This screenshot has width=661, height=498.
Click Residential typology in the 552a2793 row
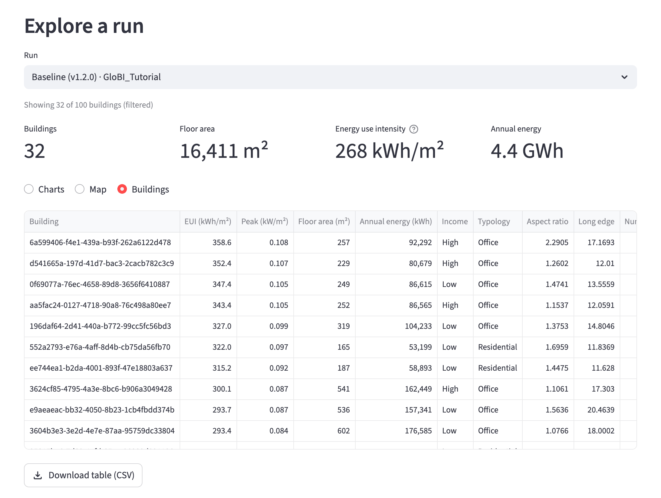coord(498,347)
